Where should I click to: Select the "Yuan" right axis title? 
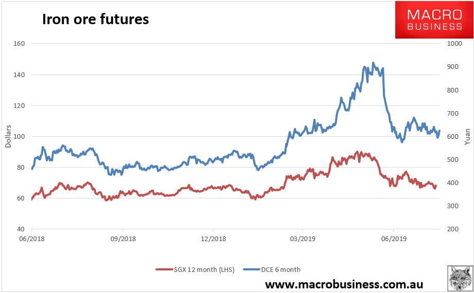tap(468, 136)
